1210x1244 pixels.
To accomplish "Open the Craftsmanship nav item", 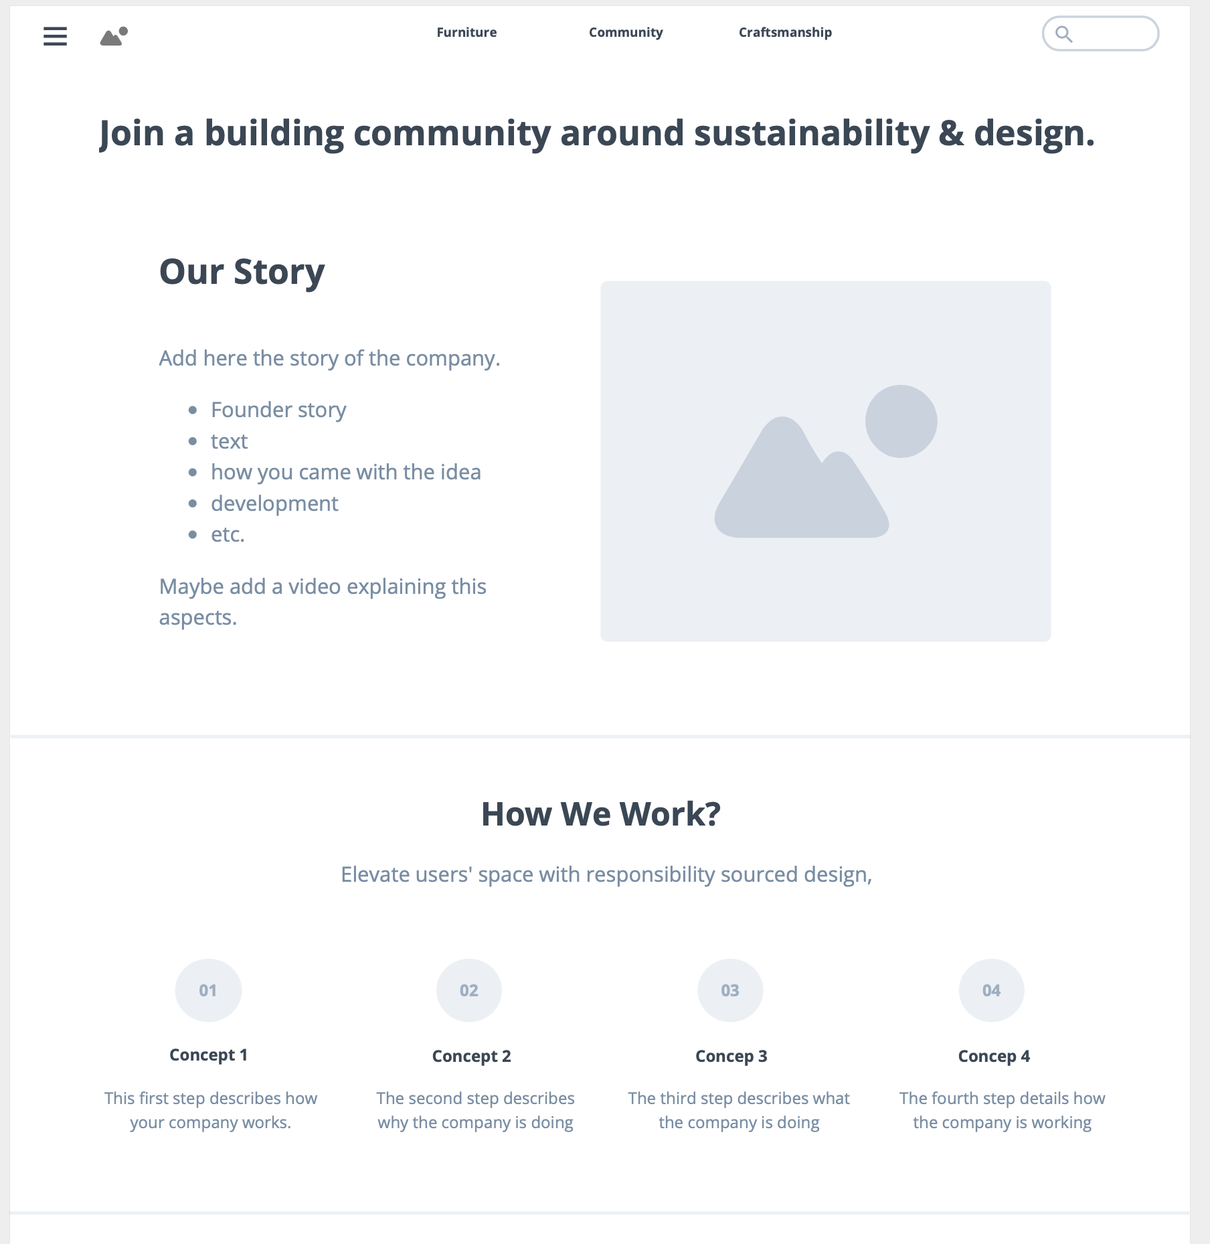I will (x=785, y=32).
